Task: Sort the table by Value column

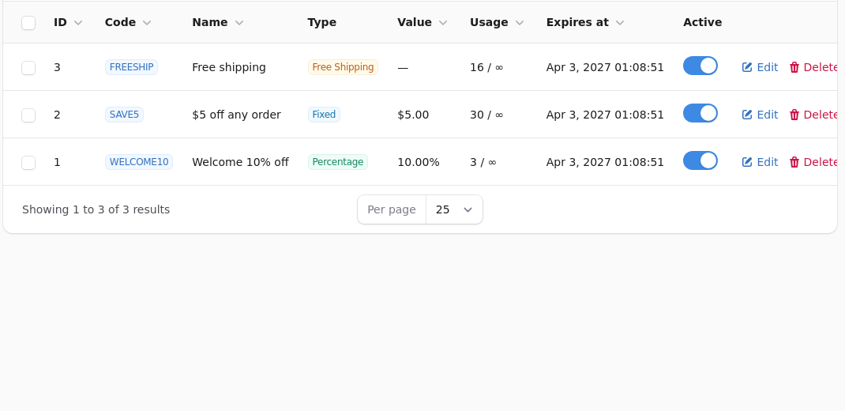Action: [422, 23]
